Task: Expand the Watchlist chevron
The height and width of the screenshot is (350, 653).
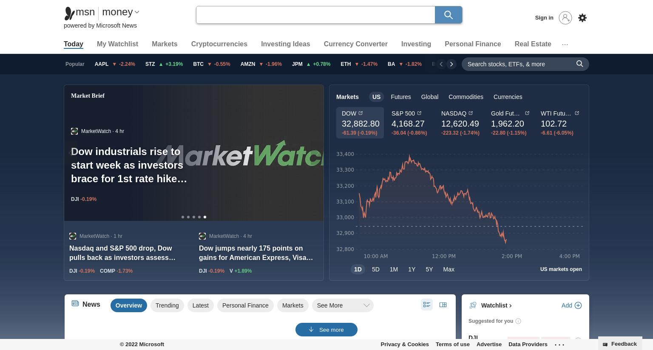Action: pos(510,306)
